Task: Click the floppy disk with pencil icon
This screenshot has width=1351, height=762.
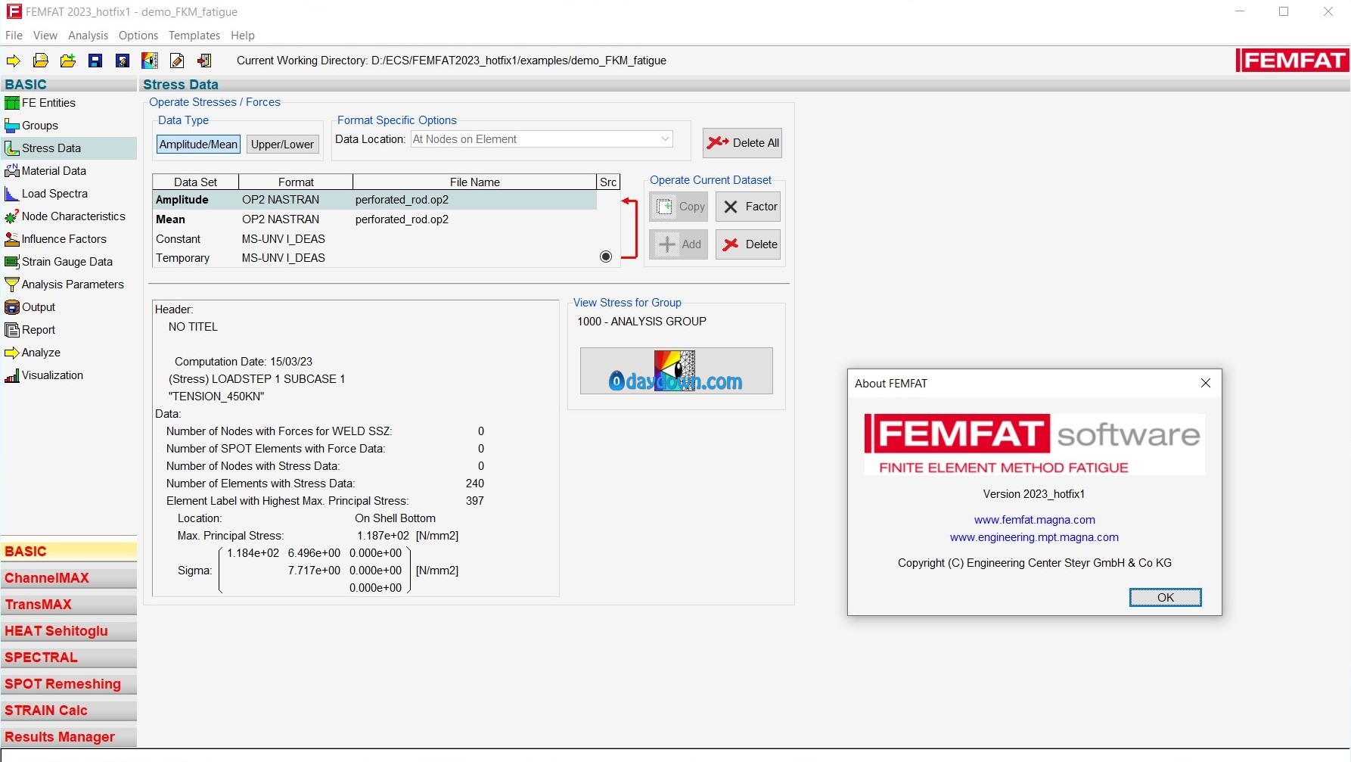Action: coord(123,61)
